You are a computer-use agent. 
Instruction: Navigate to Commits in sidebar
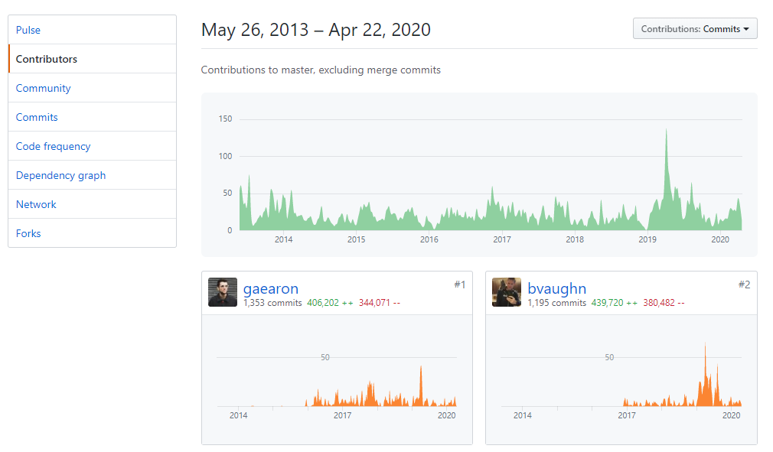(x=37, y=117)
